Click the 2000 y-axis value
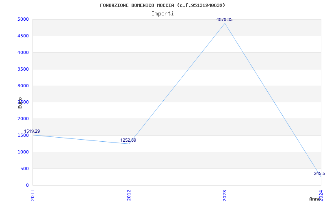This screenshot has height=203, width=325. tap(23, 119)
